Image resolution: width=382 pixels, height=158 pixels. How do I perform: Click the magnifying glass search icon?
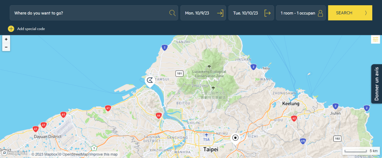(x=172, y=13)
